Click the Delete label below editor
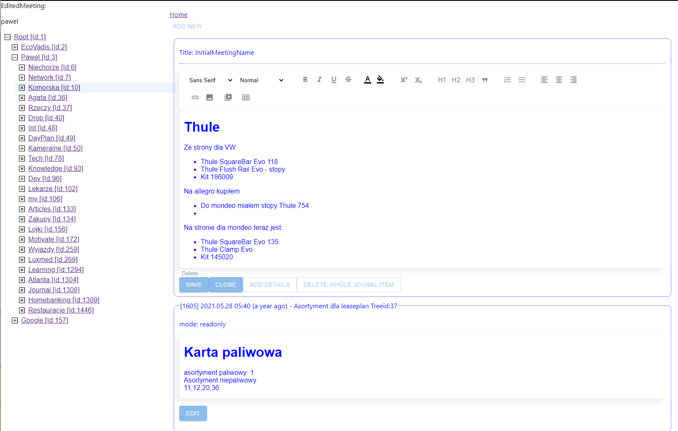Image resolution: width=678 pixels, height=431 pixels. pos(190,273)
